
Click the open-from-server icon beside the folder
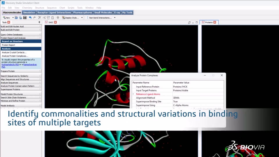coord(20,18)
